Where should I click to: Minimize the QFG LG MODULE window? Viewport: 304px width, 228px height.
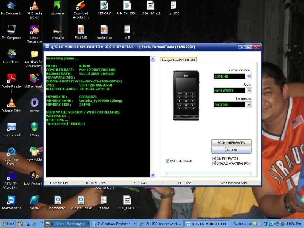242,47
